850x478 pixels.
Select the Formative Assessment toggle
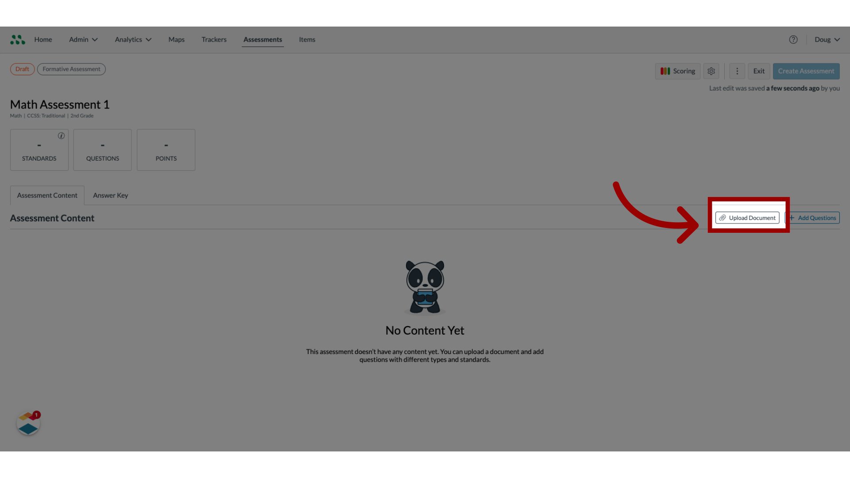point(71,69)
